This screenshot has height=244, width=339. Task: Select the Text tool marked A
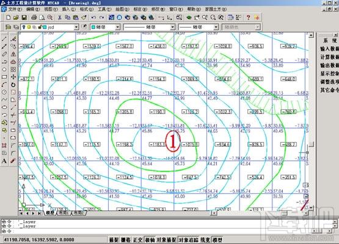[4, 160]
